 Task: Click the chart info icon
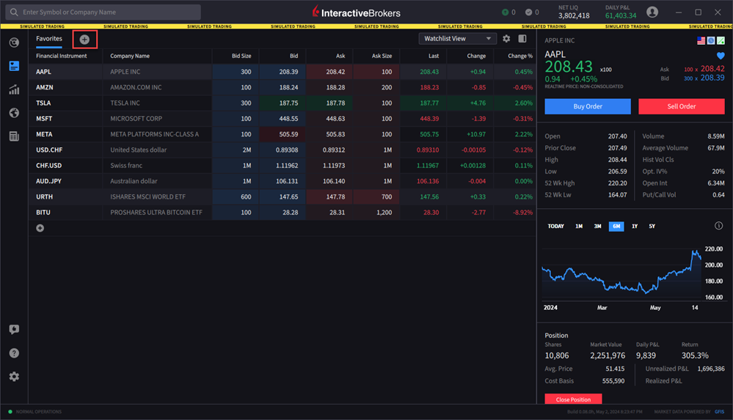point(718,226)
